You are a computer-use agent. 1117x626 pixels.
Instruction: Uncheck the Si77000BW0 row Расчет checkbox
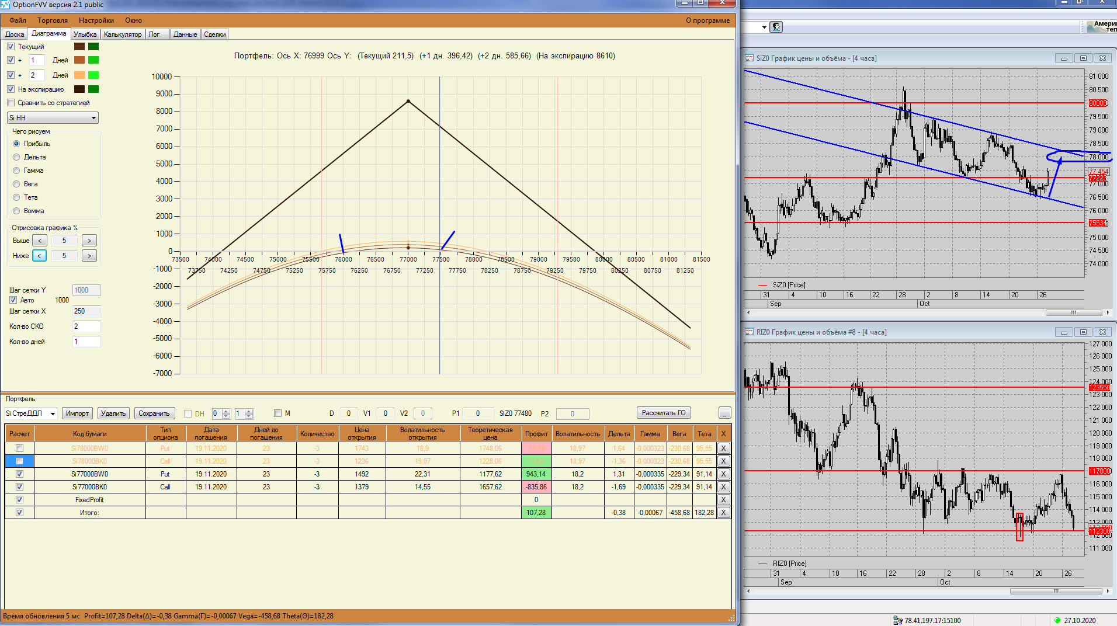pos(20,474)
